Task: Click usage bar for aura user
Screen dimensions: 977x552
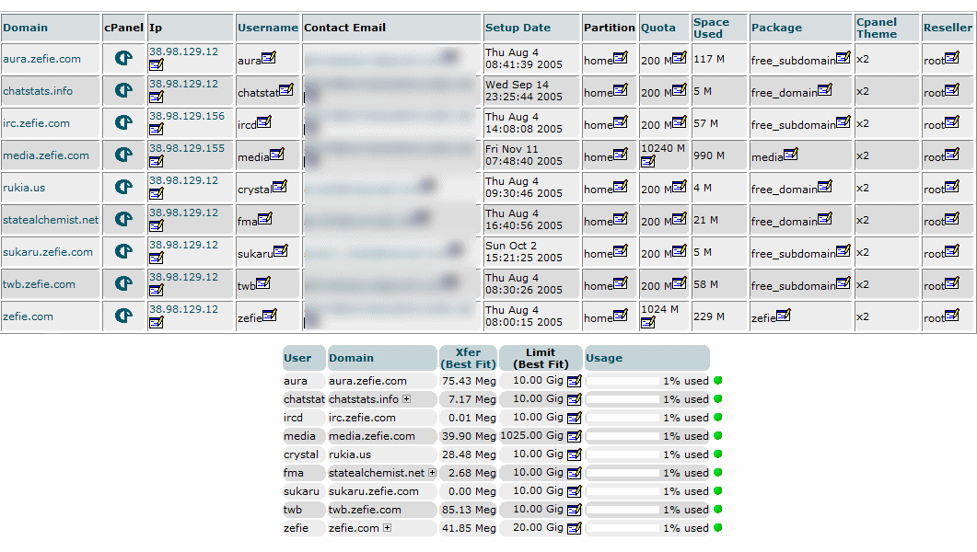Action: click(x=622, y=381)
